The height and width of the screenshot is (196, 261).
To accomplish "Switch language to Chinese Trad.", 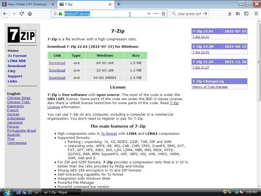I will 19,102.
